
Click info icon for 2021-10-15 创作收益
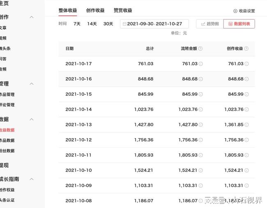pos(246,94)
